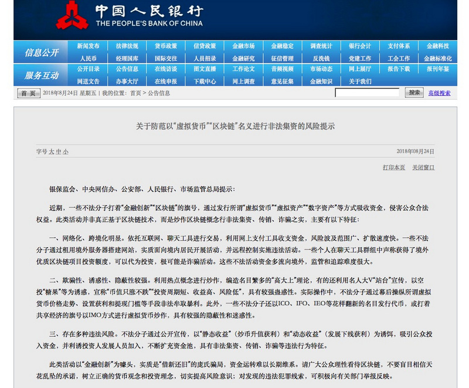Open 公告信息 in navigation bar
469x388 pixels.
click(127, 69)
